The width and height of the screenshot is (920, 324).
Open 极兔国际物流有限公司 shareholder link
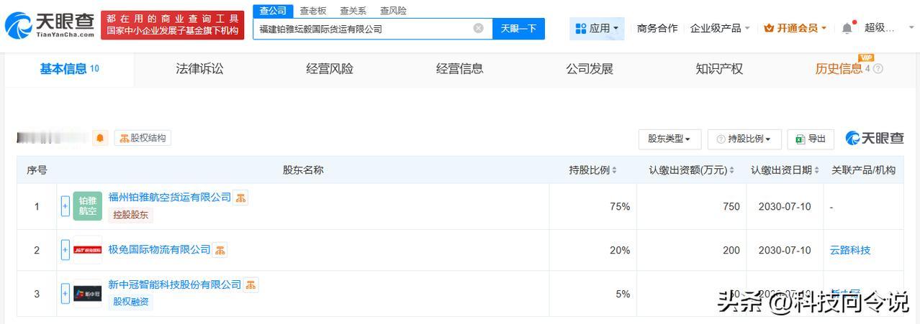[159, 249]
